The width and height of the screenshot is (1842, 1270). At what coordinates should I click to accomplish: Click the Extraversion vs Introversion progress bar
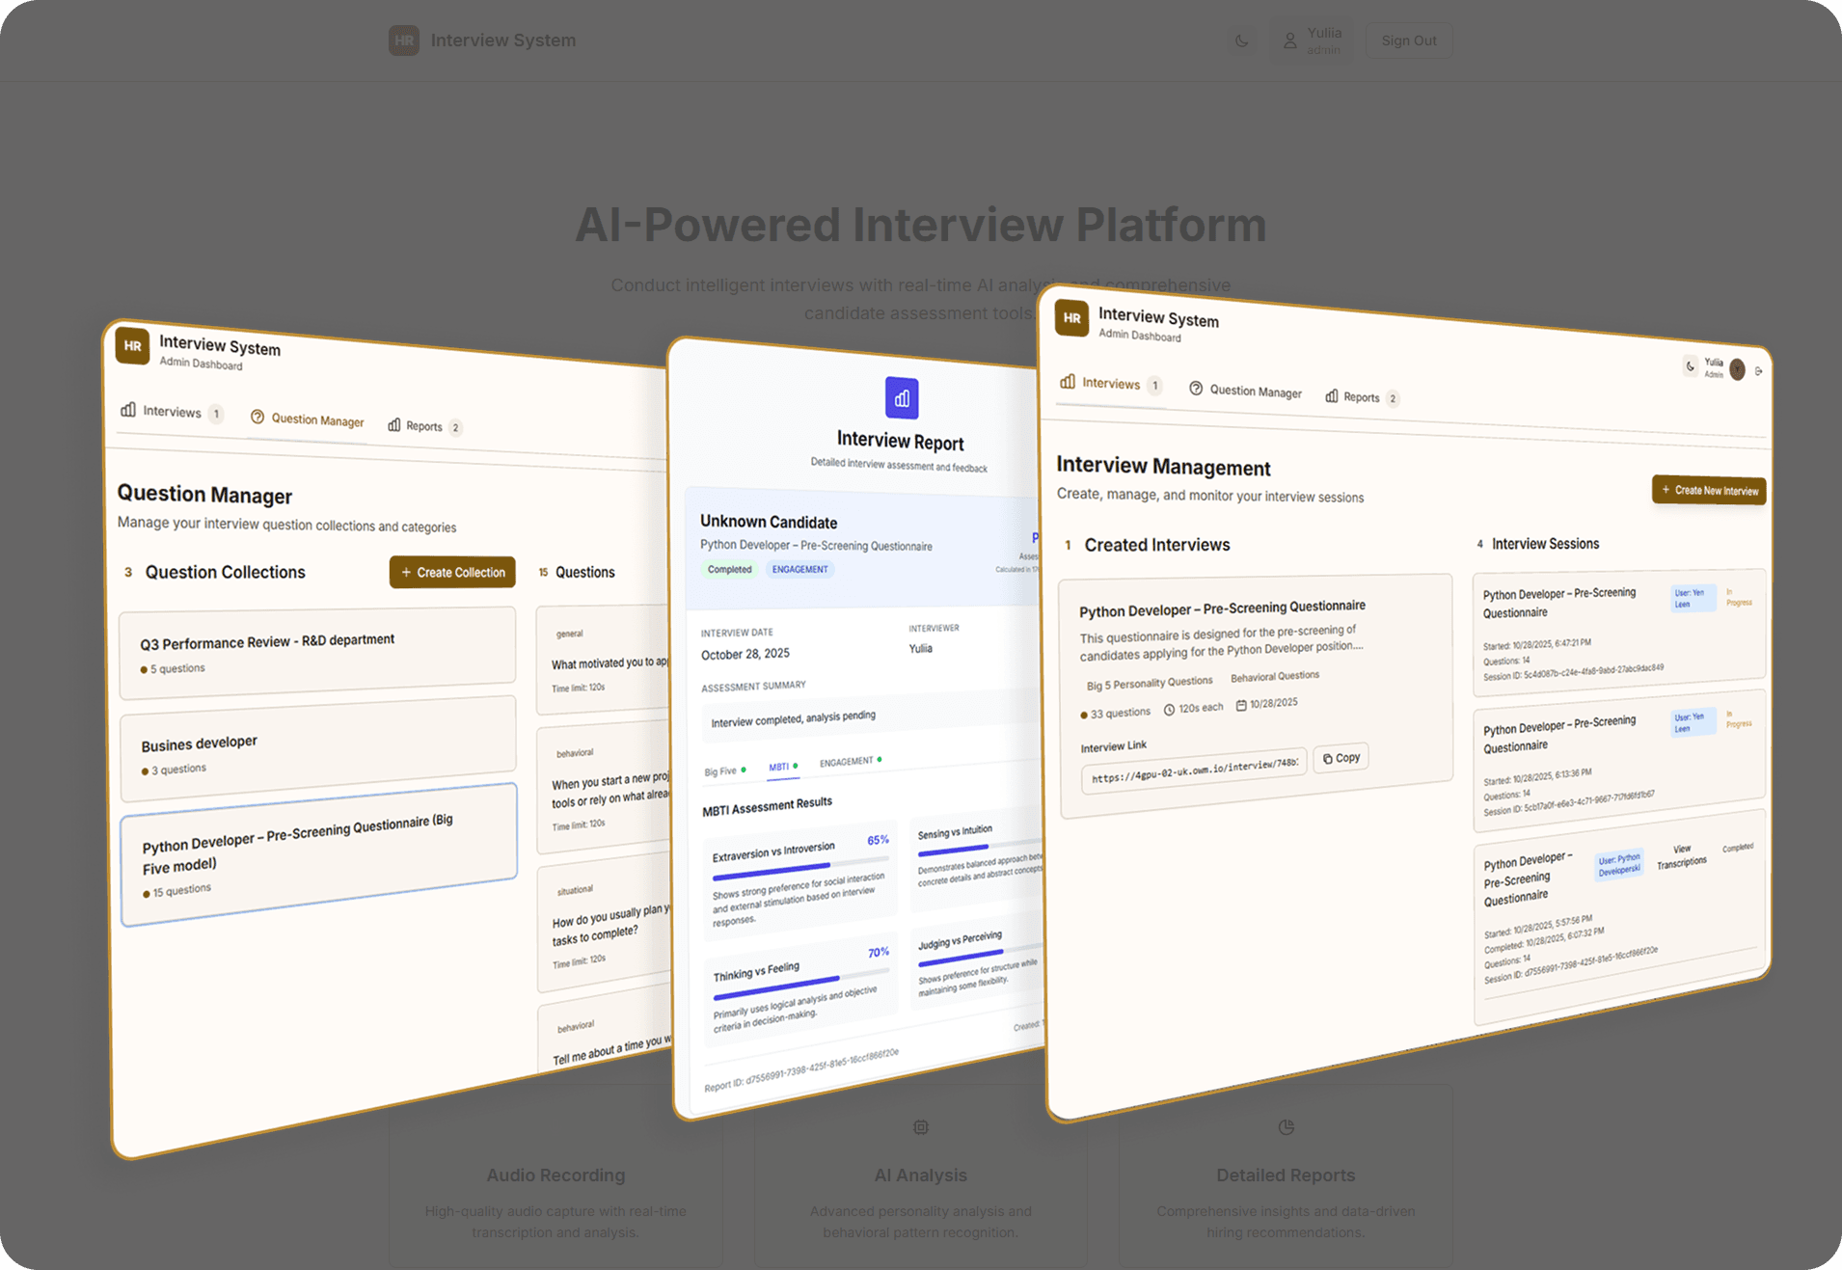pyautogui.click(x=800, y=871)
